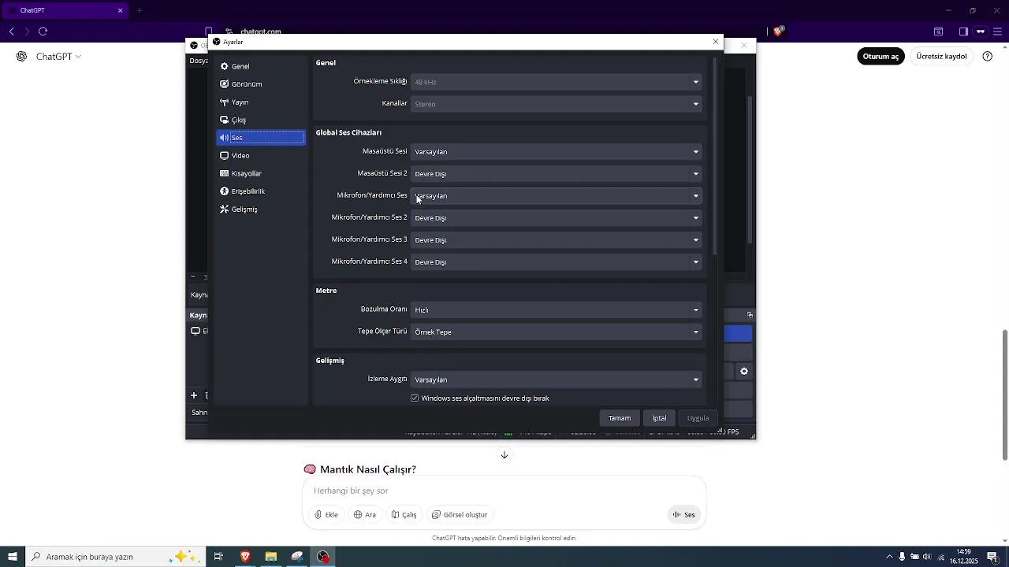The image size is (1009, 567).
Task: Click the Oturum aç button
Action: click(x=881, y=57)
